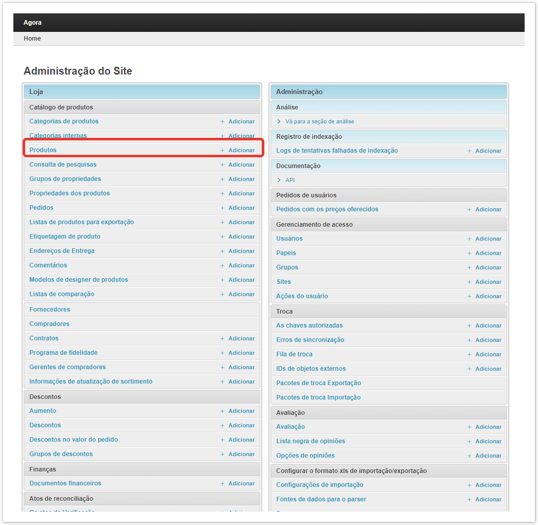The width and height of the screenshot is (538, 525).
Task: Open Pacotes de troca Exportação
Action: (318, 383)
